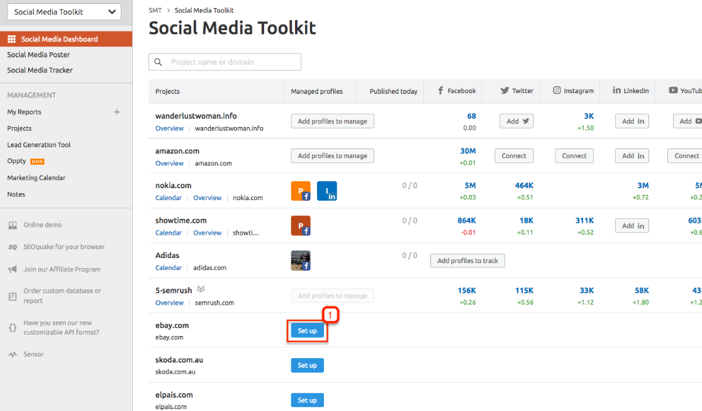Image resolution: width=702 pixels, height=411 pixels.
Task: Click Adidas Facebook profile thumbnail
Action: tap(301, 261)
